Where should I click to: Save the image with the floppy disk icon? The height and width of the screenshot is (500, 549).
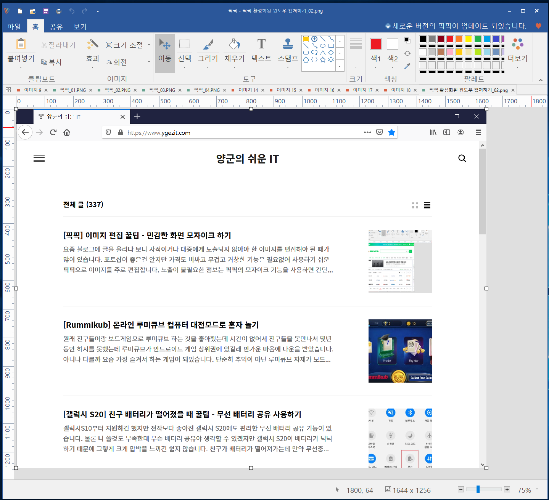point(46,11)
